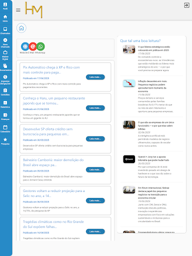Image resolution: width=192 pixels, height=256 pixels.
Task: Open thumbnail of líderes estratégicos 2025 article
Action: tap(129, 49)
